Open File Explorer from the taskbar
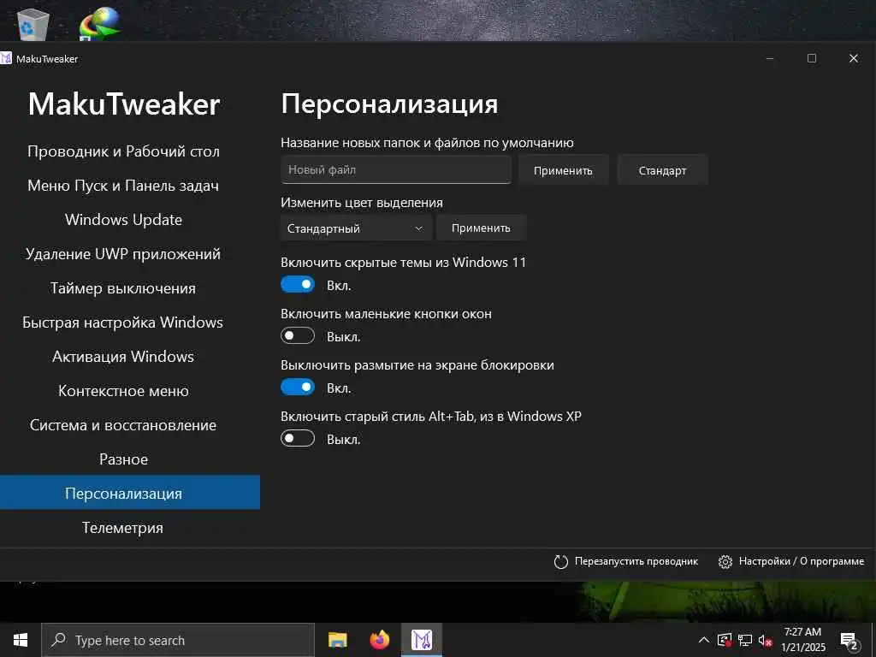This screenshot has width=876, height=657. 337,640
